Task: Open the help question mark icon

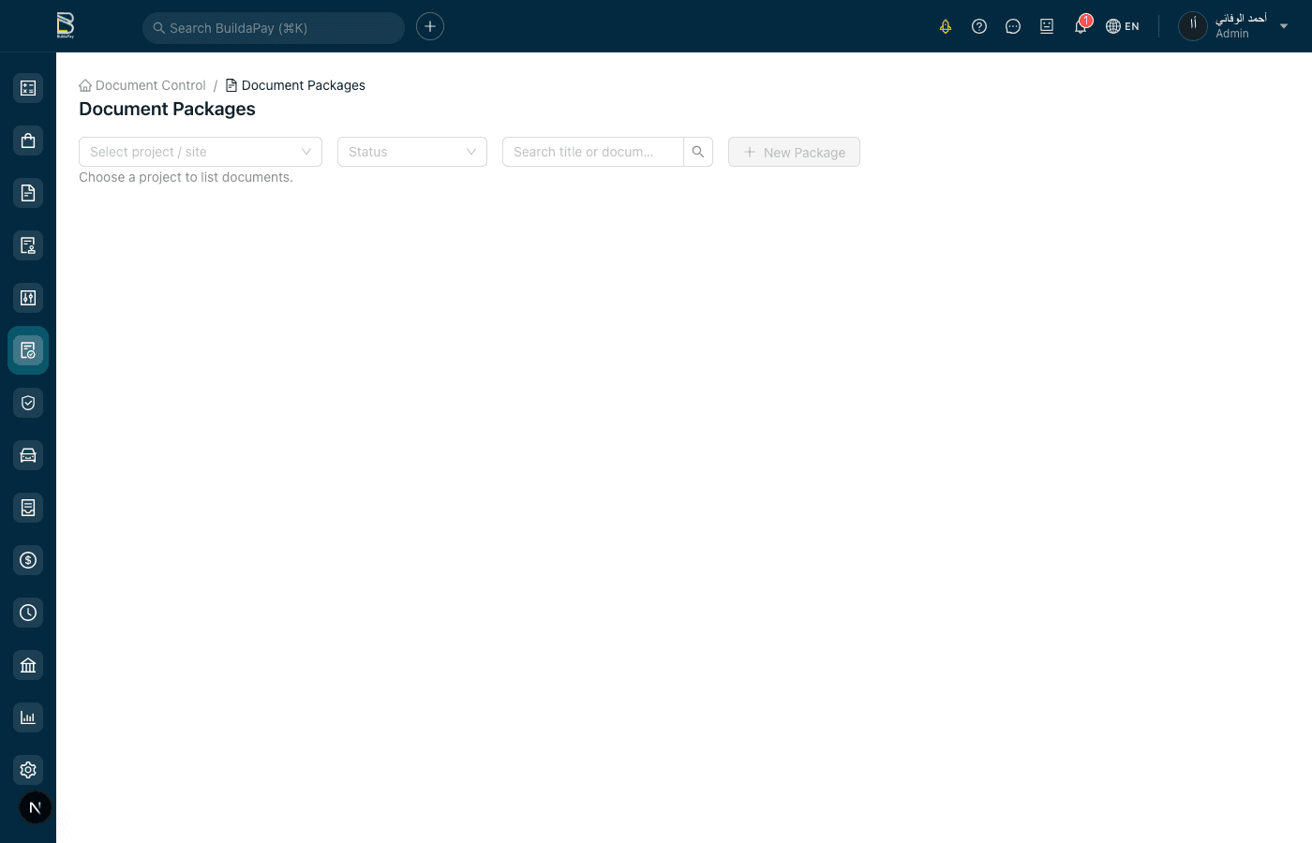Action: pyautogui.click(x=979, y=26)
